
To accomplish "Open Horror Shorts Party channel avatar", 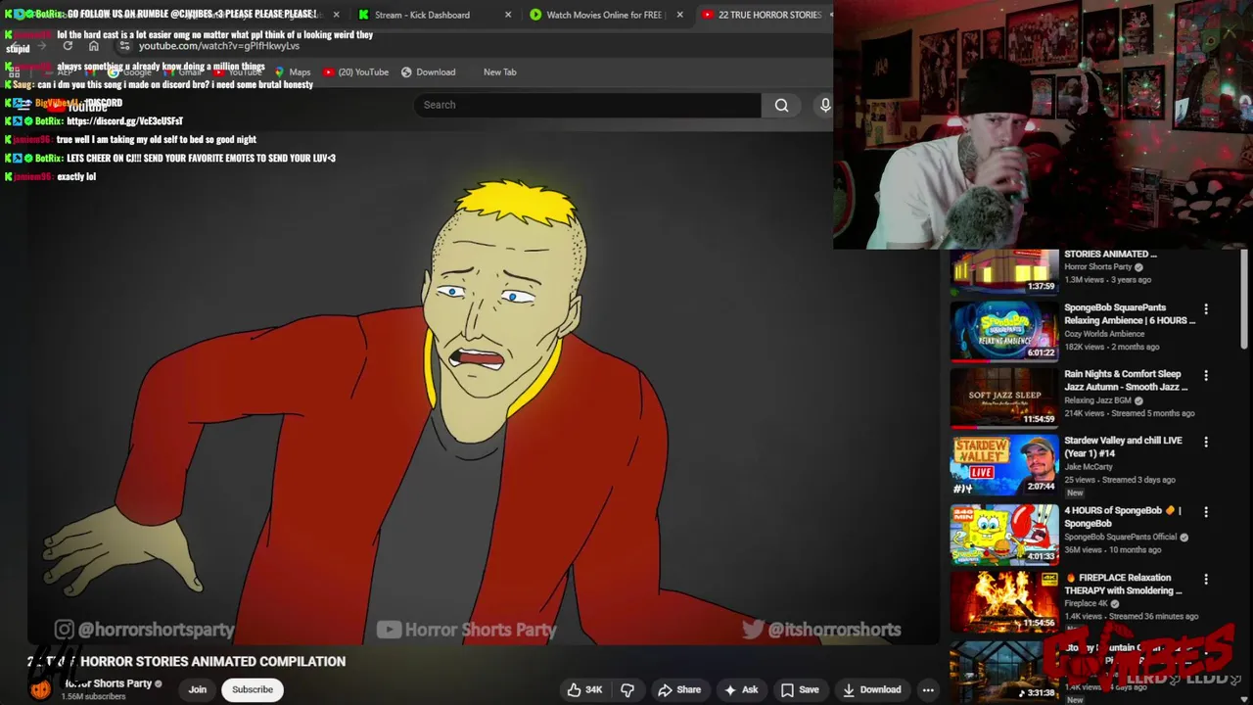I will 40,689.
